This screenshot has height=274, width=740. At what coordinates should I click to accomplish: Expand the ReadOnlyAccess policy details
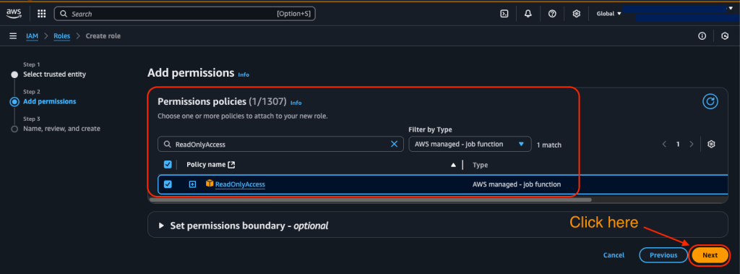(x=192, y=184)
